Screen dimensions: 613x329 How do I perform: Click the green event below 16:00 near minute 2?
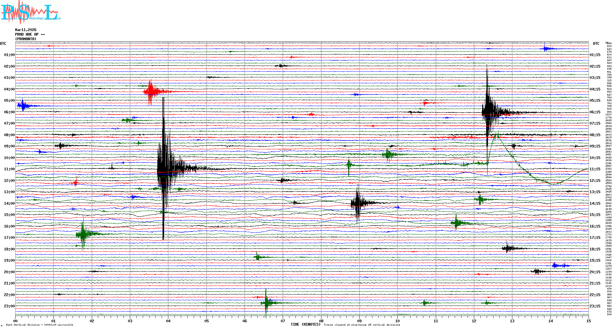pos(83,234)
